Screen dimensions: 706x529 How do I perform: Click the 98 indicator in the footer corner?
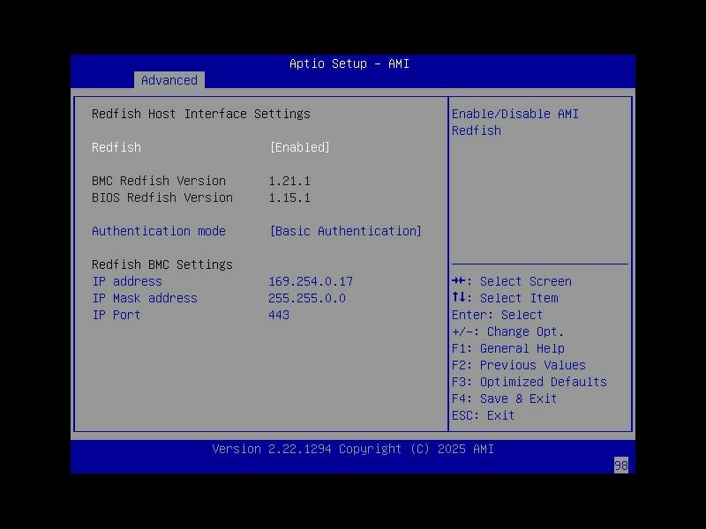(x=621, y=466)
